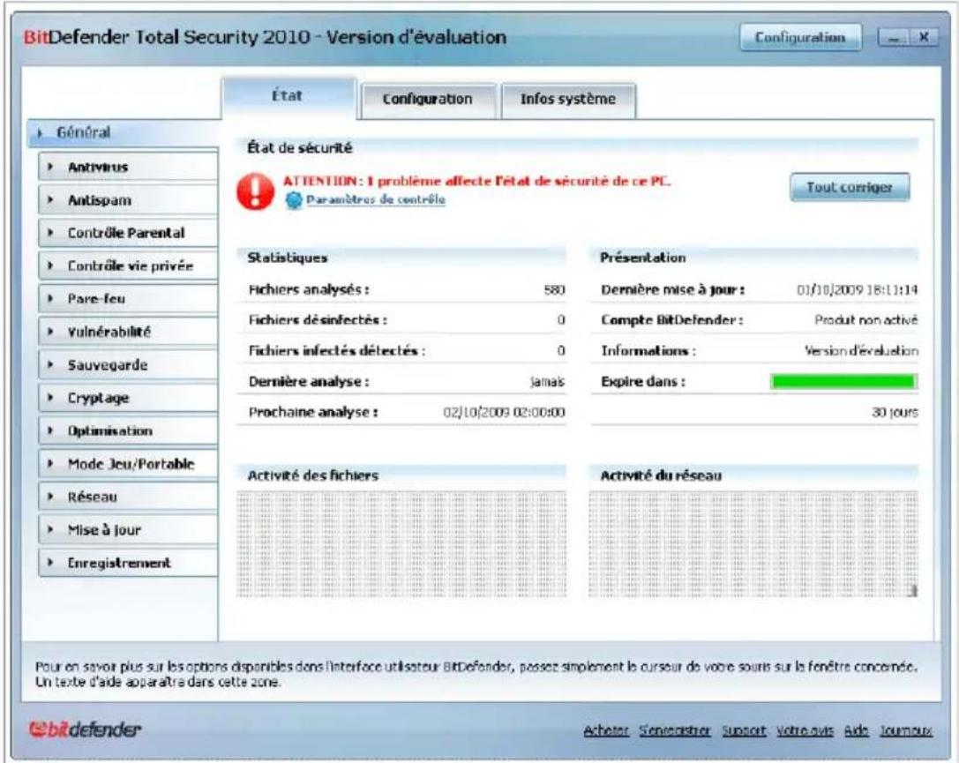Switch to the État tab
The height and width of the screenshot is (763, 959).
(x=288, y=97)
